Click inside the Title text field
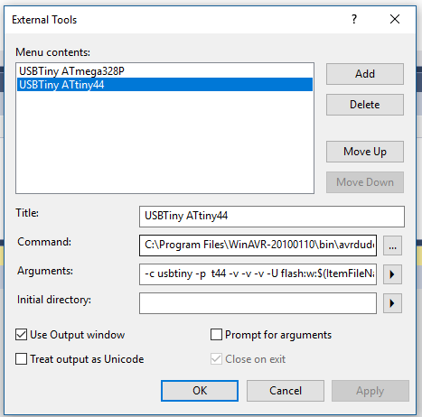The image size is (422, 417). coord(272,217)
